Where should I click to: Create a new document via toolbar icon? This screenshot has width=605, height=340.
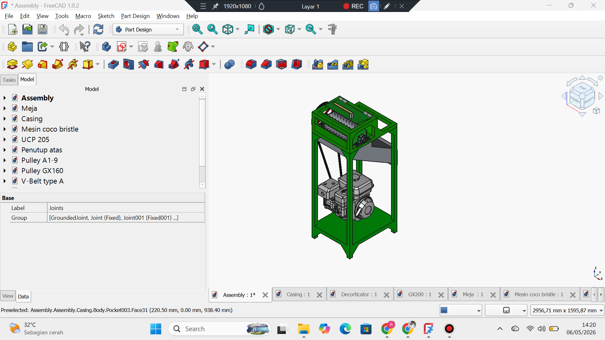click(13, 29)
